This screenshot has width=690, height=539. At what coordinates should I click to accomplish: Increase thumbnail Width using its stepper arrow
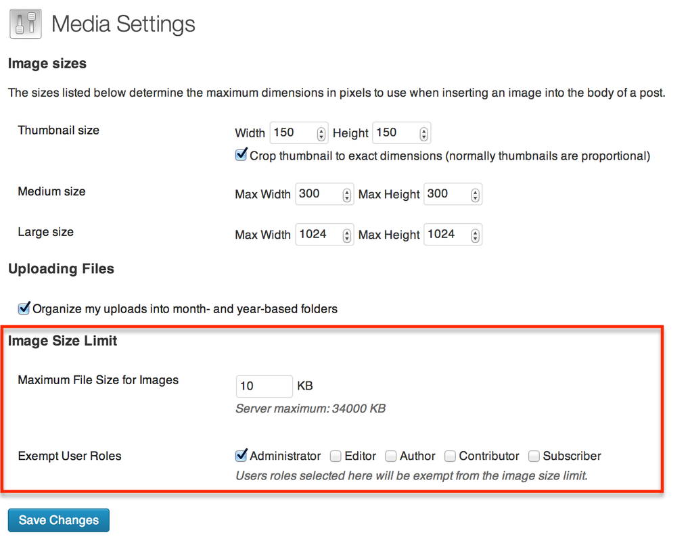coord(320,129)
